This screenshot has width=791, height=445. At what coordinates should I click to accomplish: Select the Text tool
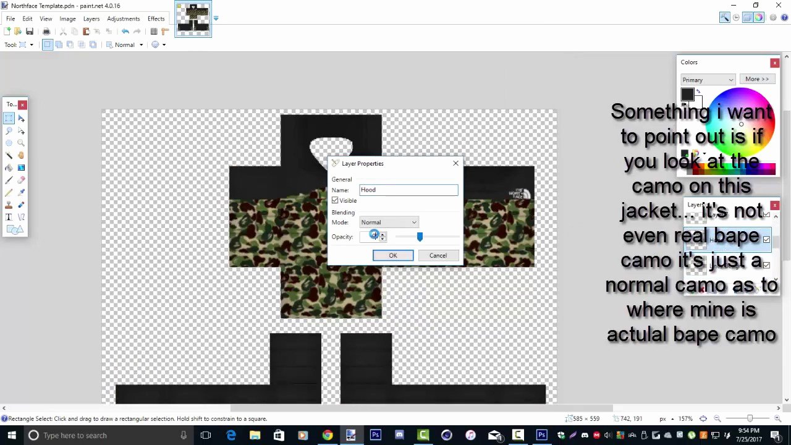(9, 217)
